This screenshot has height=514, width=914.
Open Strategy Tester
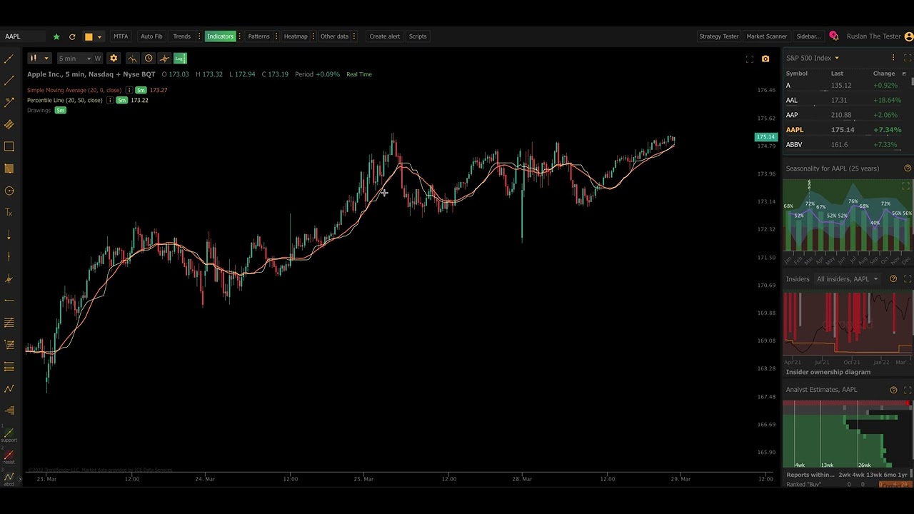[x=719, y=36]
